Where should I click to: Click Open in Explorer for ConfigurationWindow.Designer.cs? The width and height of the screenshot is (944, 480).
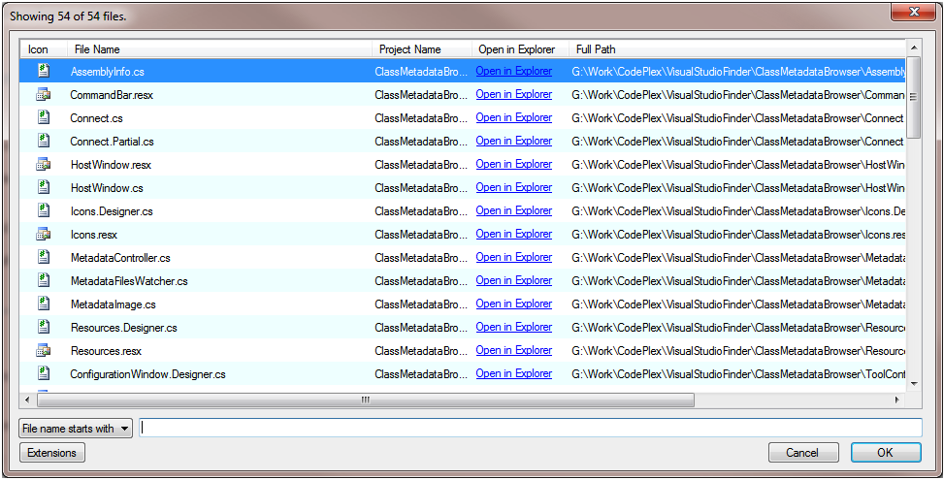coord(513,374)
